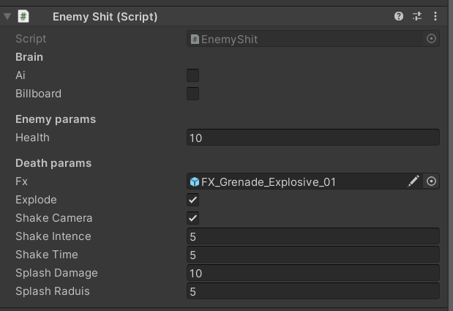
Task: Select the EnemyShit script reference field
Action: click(305, 39)
